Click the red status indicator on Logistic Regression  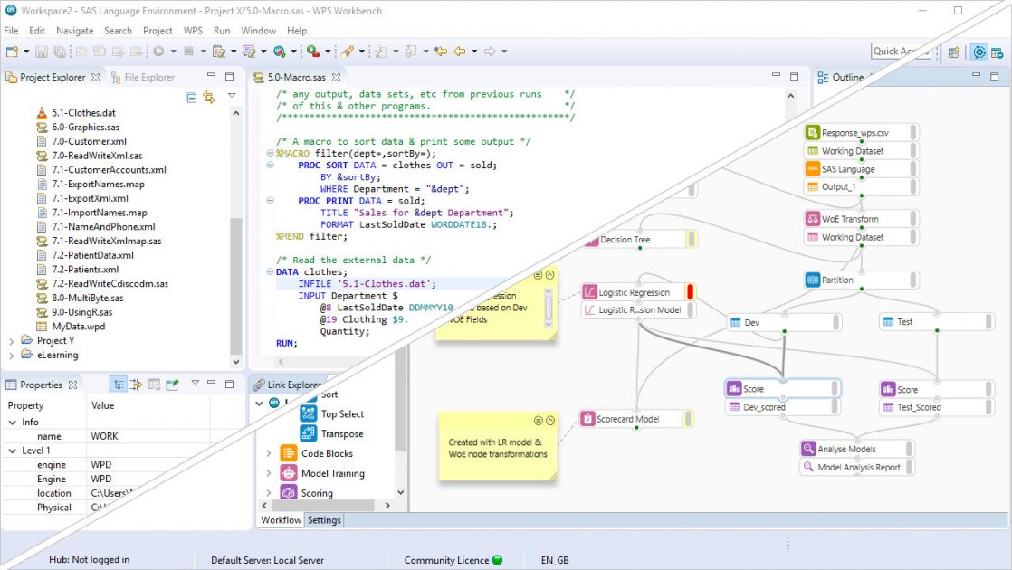click(690, 292)
